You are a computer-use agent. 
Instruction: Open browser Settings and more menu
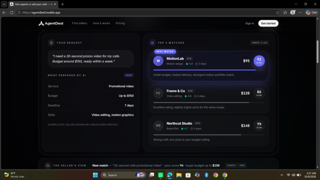(x=300, y=12)
